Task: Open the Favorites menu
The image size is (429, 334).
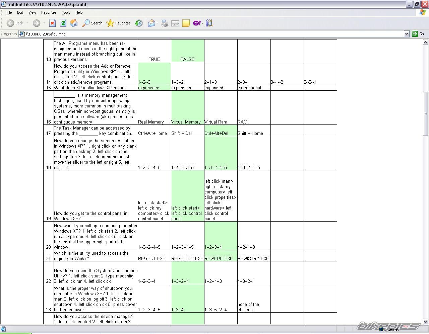Action: [49, 12]
